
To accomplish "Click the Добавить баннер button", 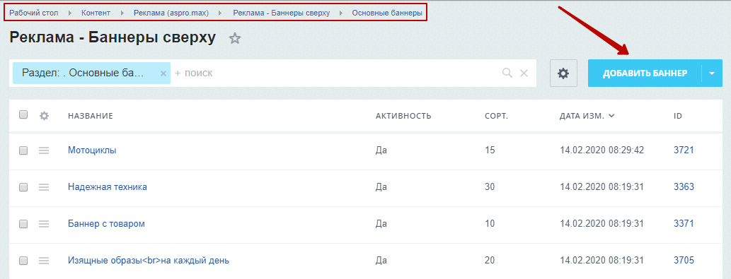I will pyautogui.click(x=645, y=73).
